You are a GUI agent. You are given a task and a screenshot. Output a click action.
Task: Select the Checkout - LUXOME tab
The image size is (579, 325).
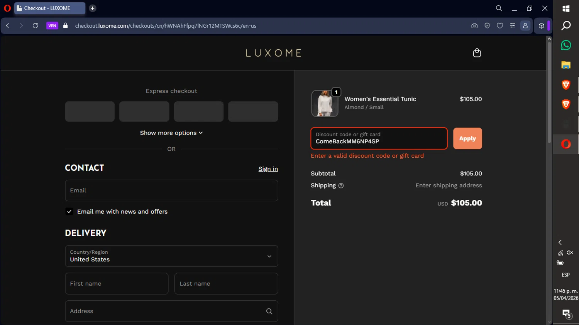(49, 8)
